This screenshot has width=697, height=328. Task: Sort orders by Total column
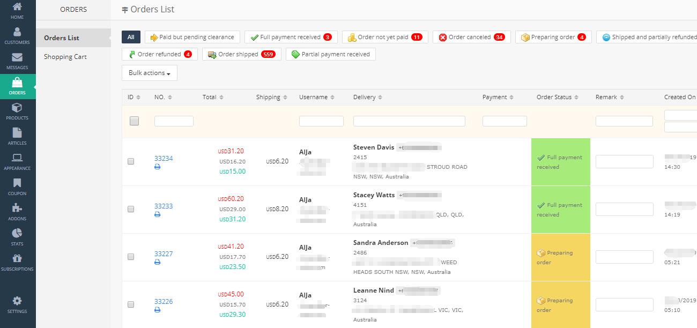click(x=213, y=97)
